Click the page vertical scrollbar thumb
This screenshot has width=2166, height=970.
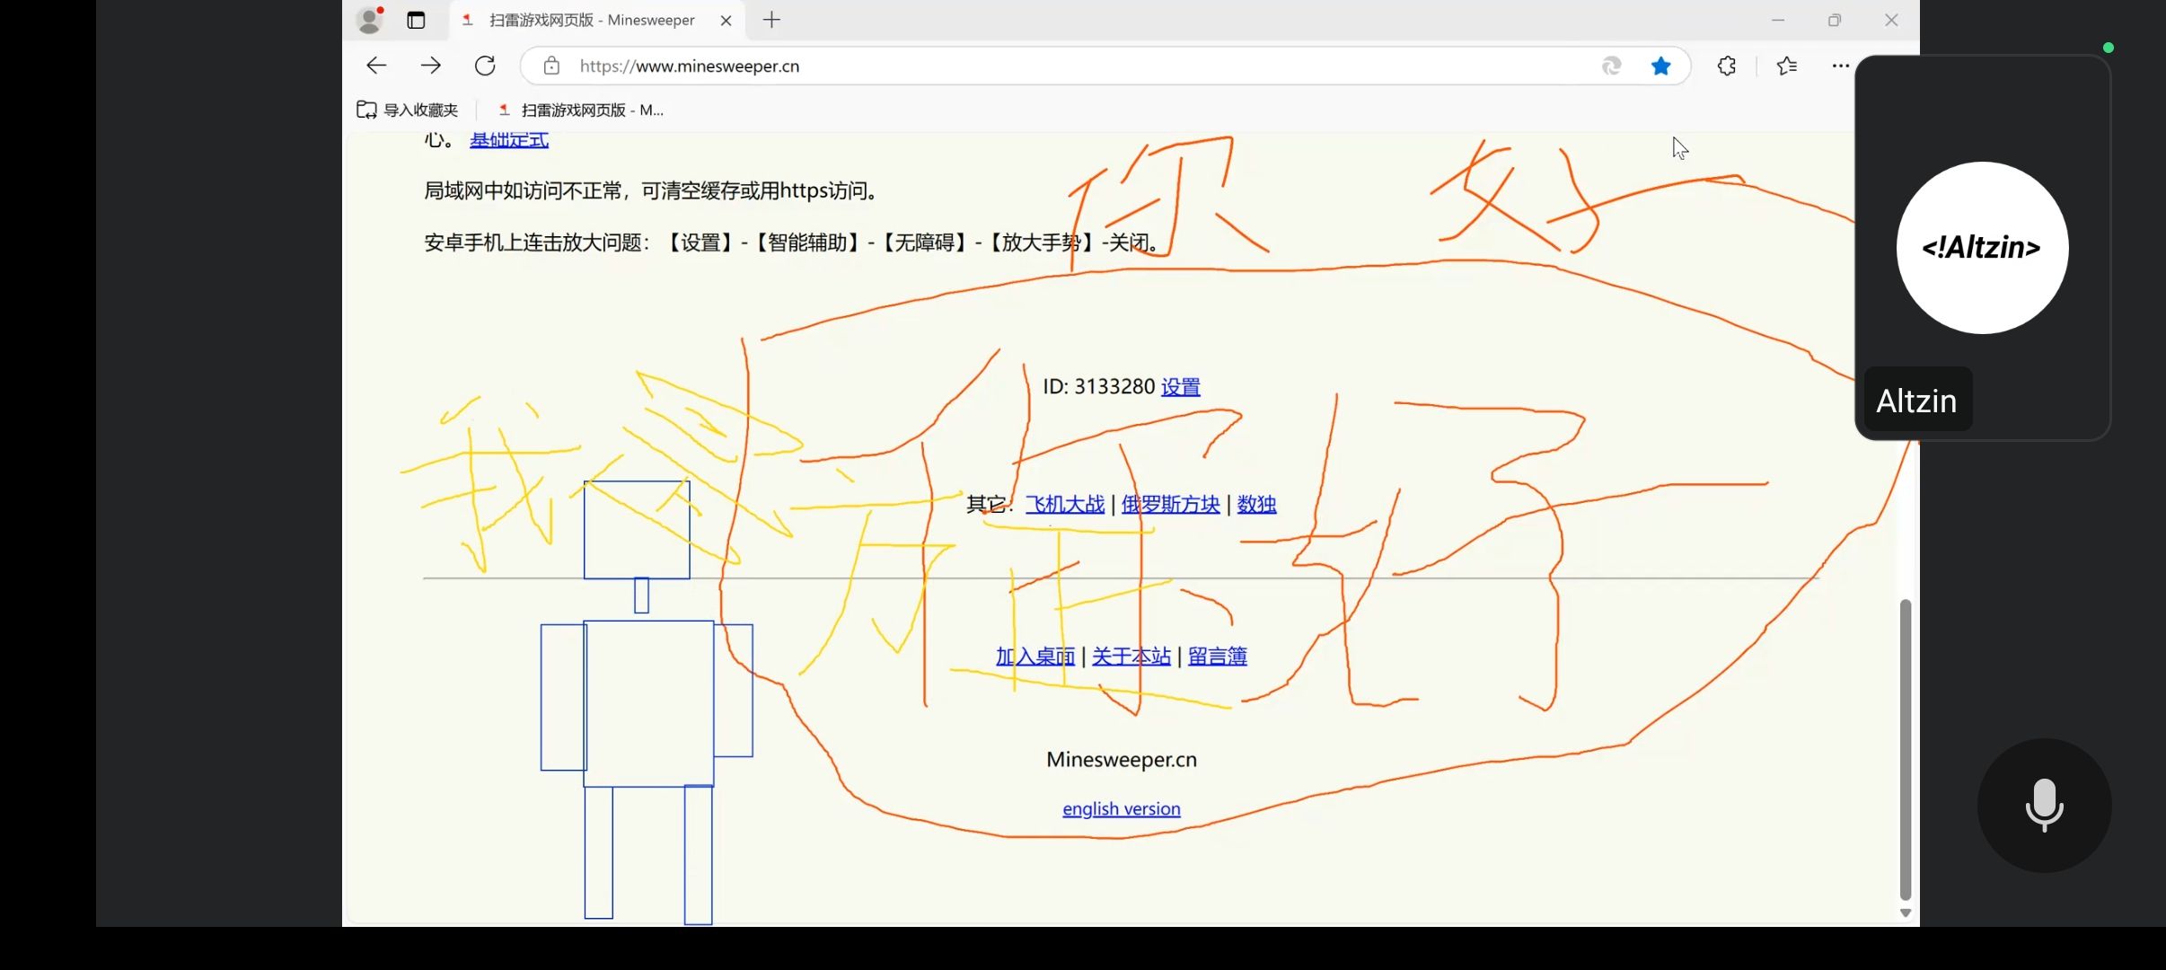[1905, 749]
